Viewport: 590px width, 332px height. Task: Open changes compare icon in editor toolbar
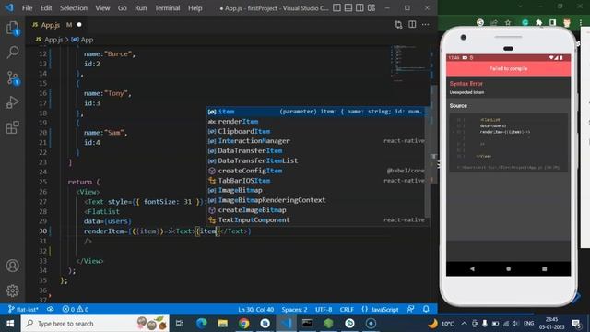398,25
